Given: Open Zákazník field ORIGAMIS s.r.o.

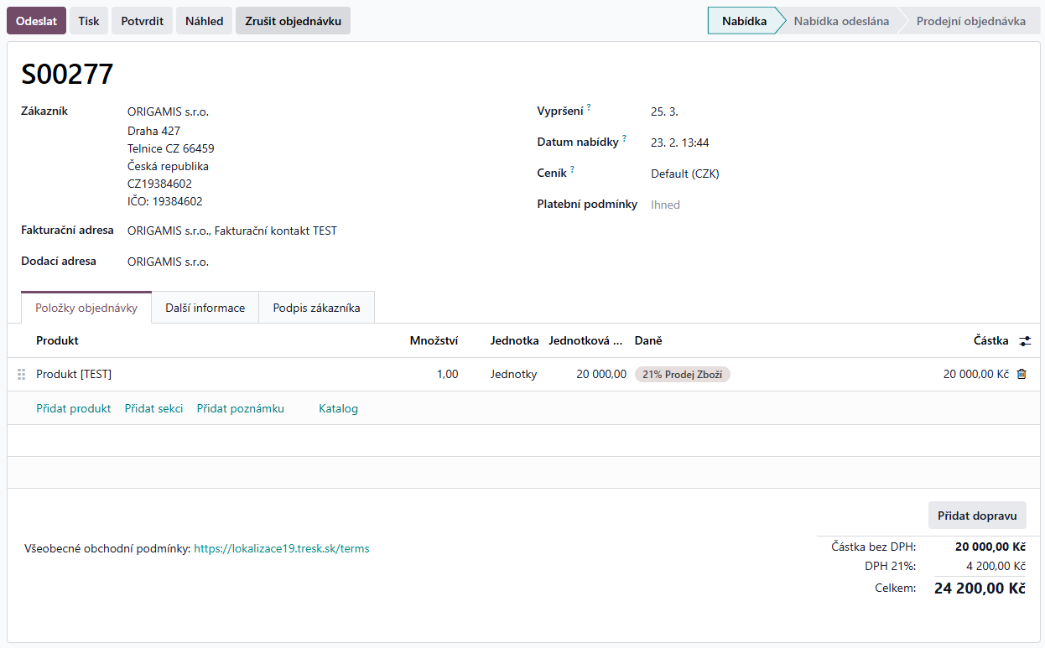Looking at the screenshot, I should [168, 111].
